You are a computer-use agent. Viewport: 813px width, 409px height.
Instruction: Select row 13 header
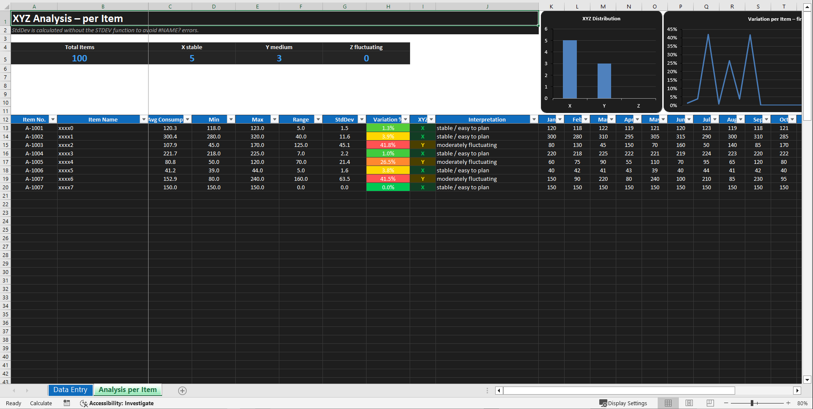pos(6,128)
